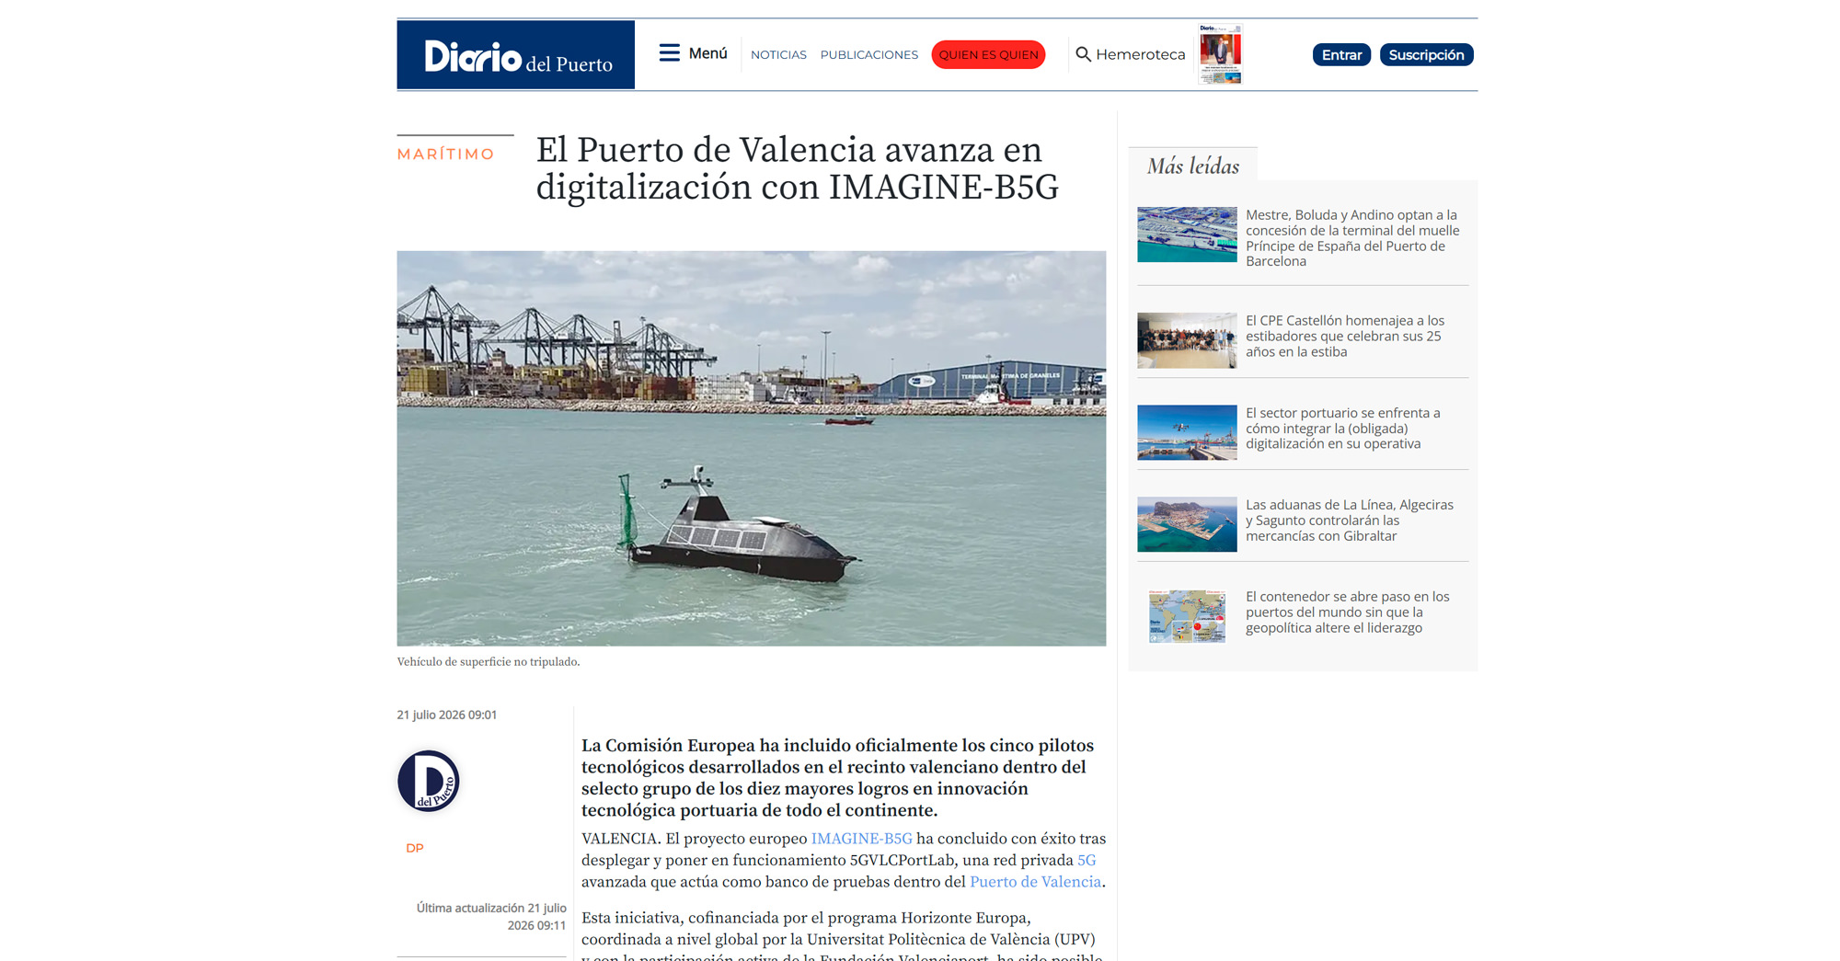Open the hamburger Menú icon

669,53
